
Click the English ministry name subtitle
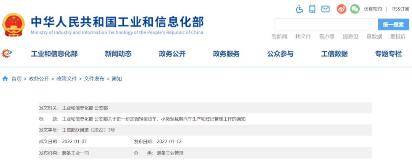pyautogui.click(x=117, y=33)
